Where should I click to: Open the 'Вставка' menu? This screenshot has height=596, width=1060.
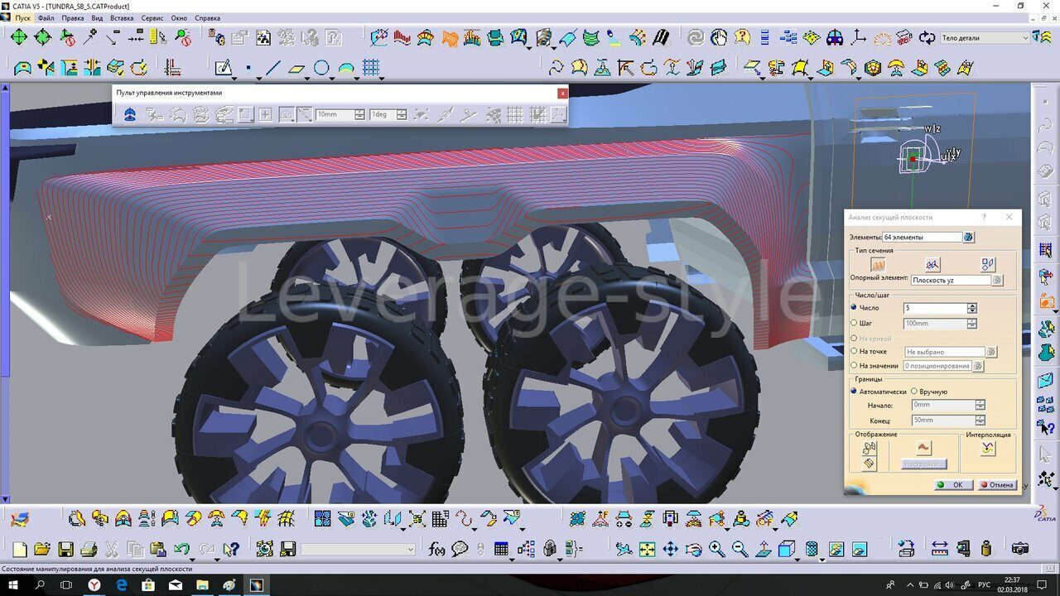click(121, 17)
